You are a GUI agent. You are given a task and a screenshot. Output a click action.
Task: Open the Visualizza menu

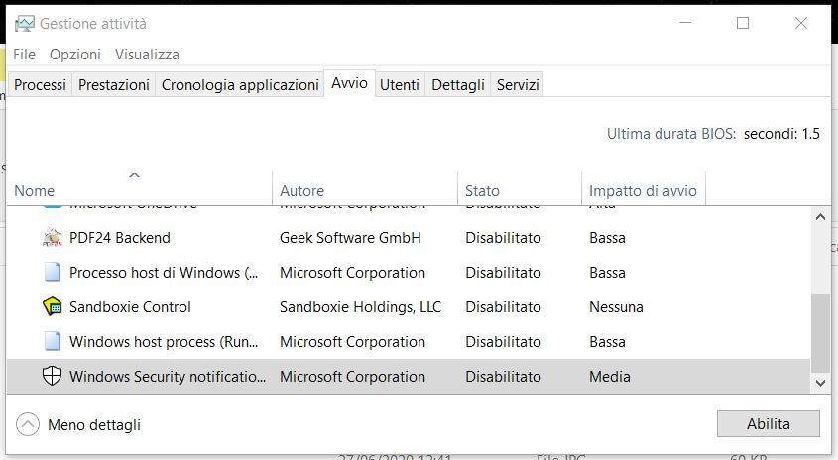(147, 55)
